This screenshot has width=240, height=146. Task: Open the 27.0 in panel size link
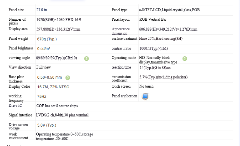tap(42, 10)
